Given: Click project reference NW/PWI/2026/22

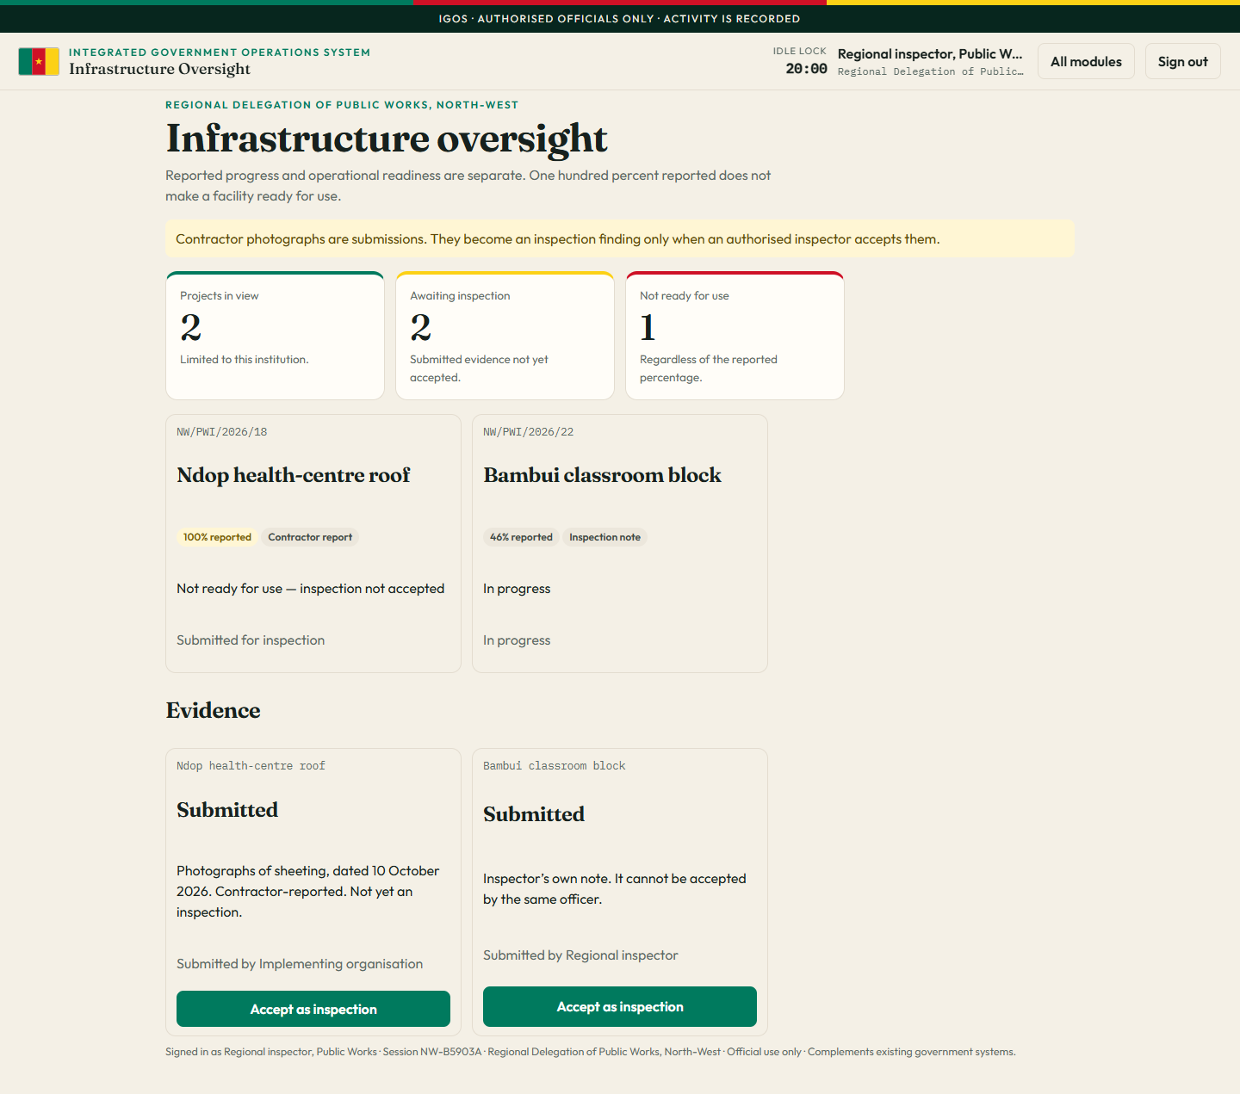Looking at the screenshot, I should [x=529, y=432].
